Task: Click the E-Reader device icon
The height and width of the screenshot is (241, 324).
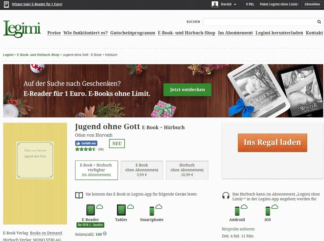Action: tap(90, 210)
